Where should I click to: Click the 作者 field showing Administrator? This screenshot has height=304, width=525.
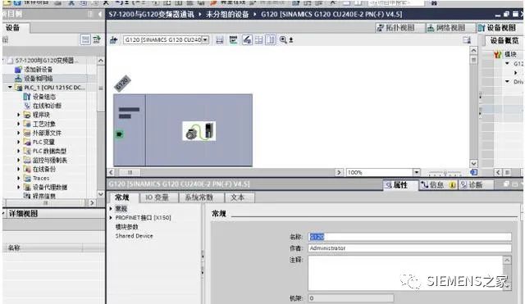(x=409, y=248)
